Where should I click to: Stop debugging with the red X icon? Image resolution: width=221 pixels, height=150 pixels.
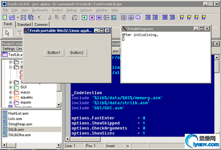pyautogui.click(x=92, y=18)
